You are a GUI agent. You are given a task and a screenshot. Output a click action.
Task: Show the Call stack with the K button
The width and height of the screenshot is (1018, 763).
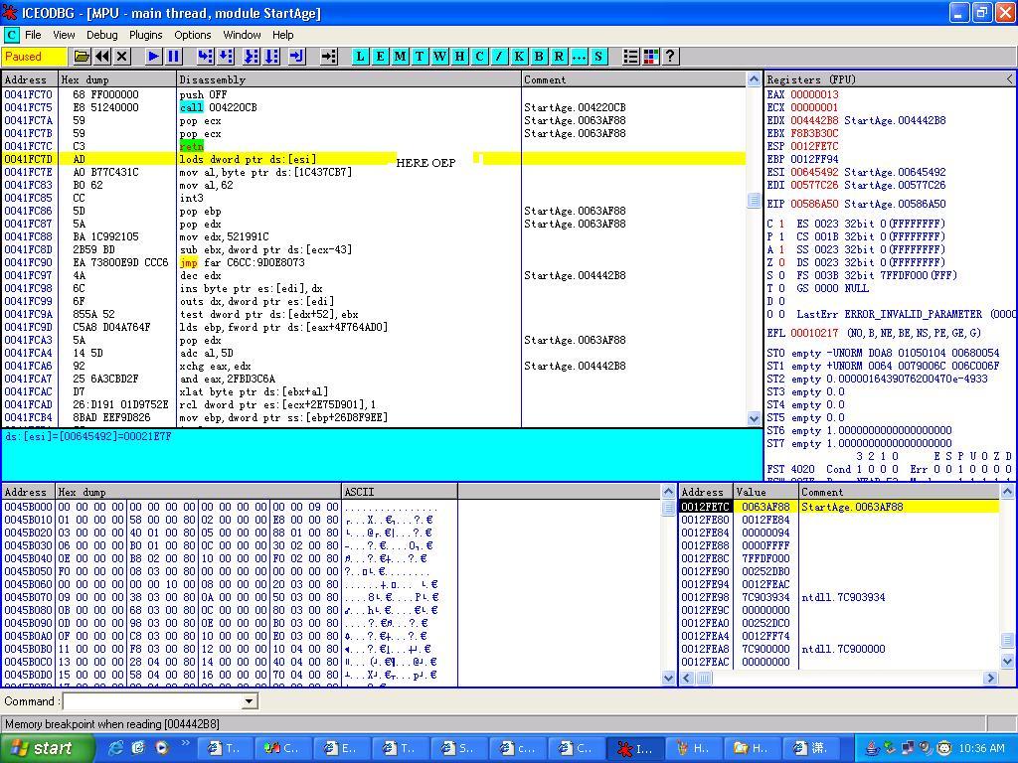pyautogui.click(x=519, y=57)
